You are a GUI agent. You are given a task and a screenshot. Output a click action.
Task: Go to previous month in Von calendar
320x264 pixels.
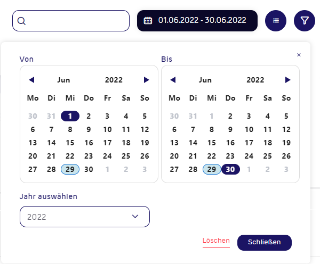click(31, 80)
